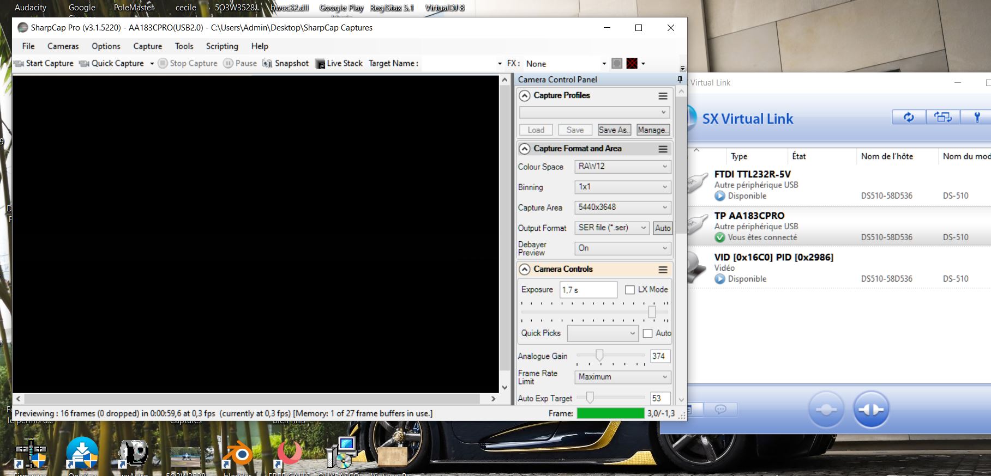Click the Exposure slider thumb

[652, 312]
